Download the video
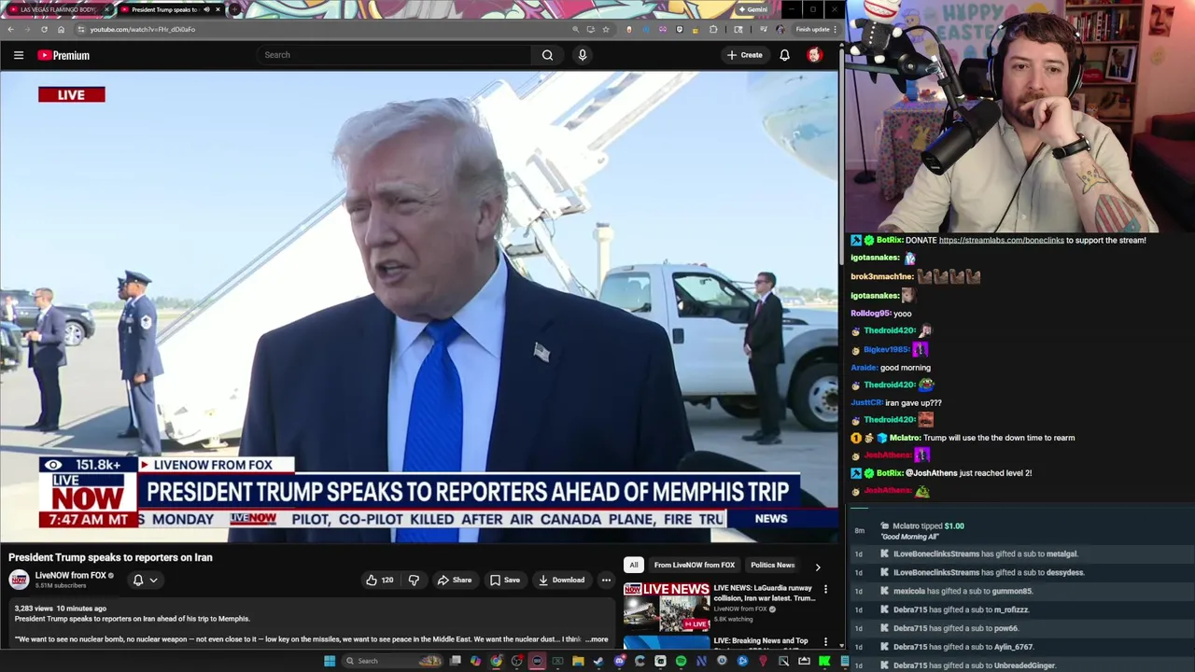Screen dimensions: 1195x672 point(561,580)
